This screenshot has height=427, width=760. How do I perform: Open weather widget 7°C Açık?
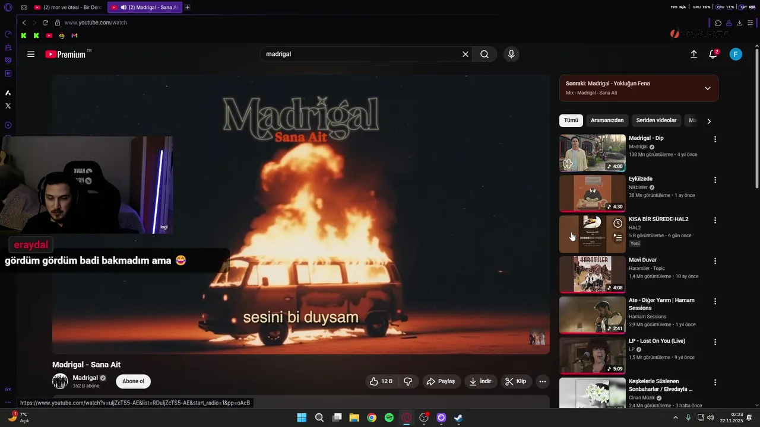(18, 418)
